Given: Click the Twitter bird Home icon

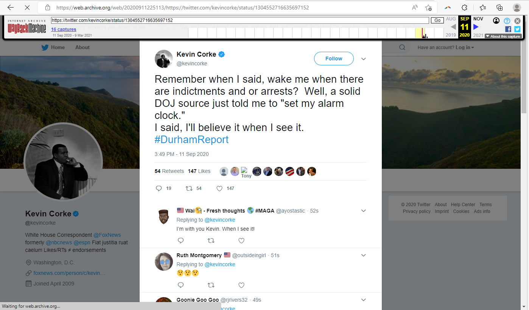Looking at the screenshot, I should tap(45, 48).
